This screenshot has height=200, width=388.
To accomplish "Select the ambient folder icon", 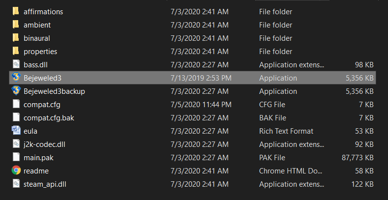I will (16, 25).
